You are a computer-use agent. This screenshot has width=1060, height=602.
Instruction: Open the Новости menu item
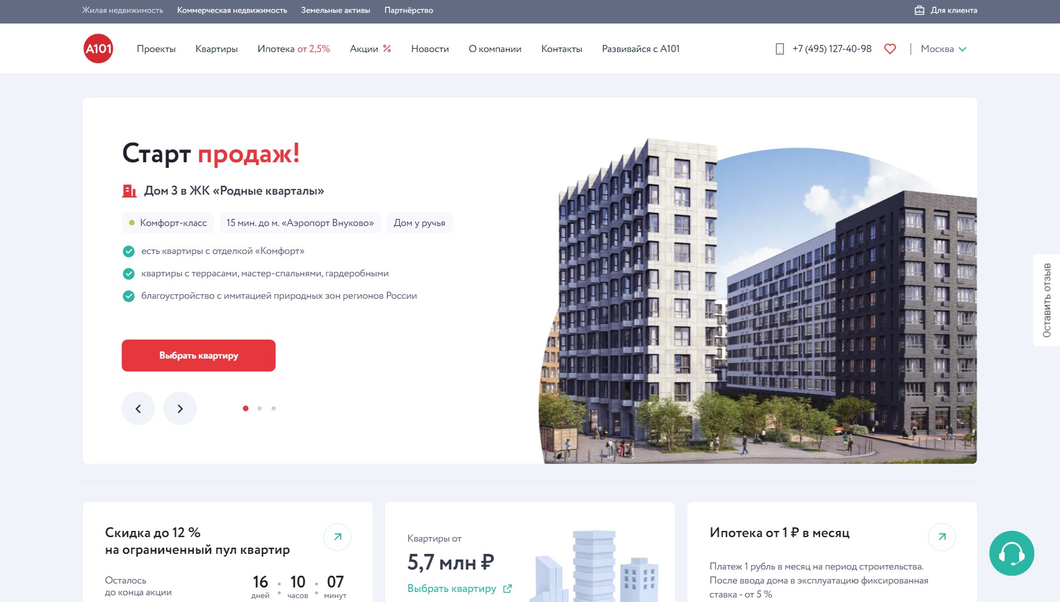coord(430,49)
